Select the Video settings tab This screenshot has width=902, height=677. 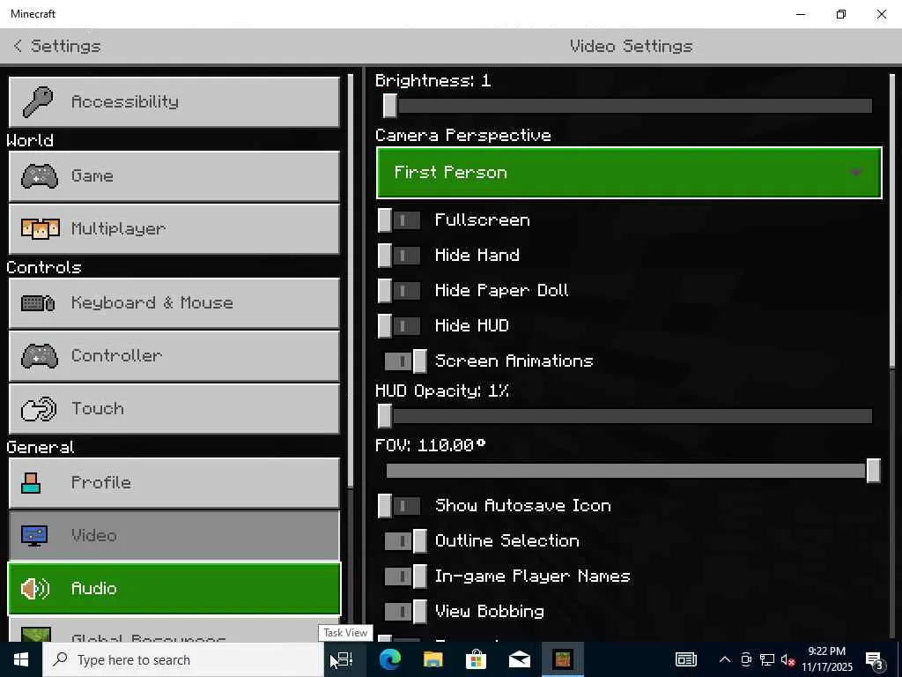174,535
